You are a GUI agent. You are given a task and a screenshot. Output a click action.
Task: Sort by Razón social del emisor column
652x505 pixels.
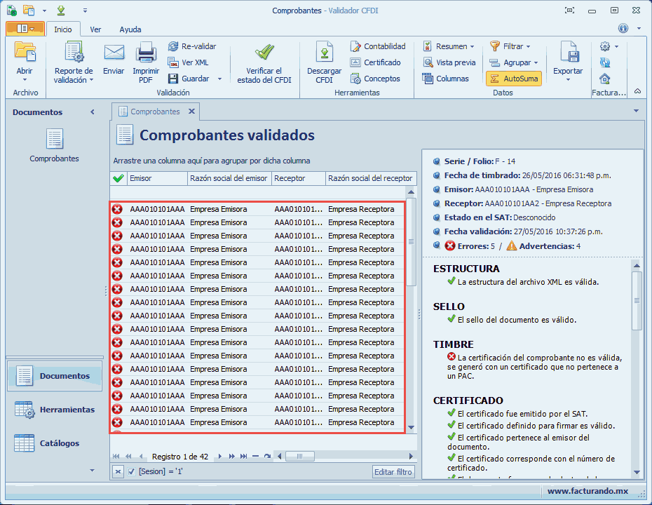[x=229, y=178]
